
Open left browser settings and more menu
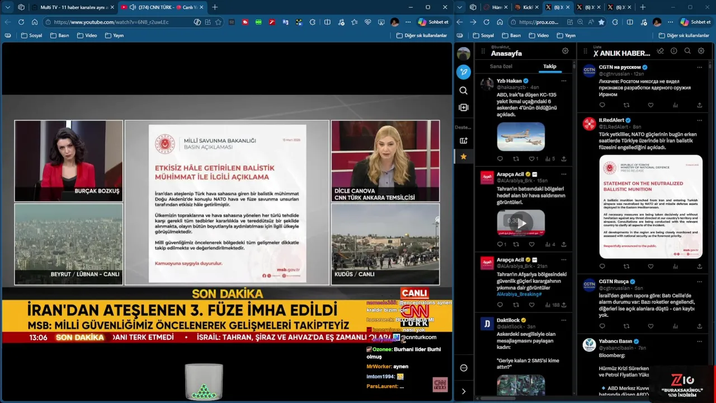click(408, 22)
